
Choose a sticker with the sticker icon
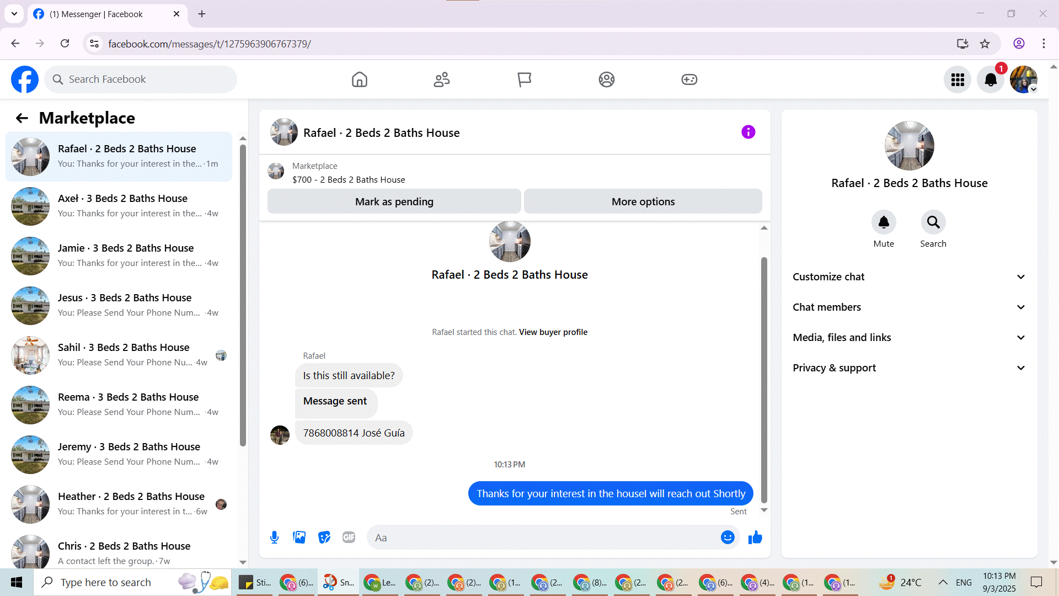point(324,538)
